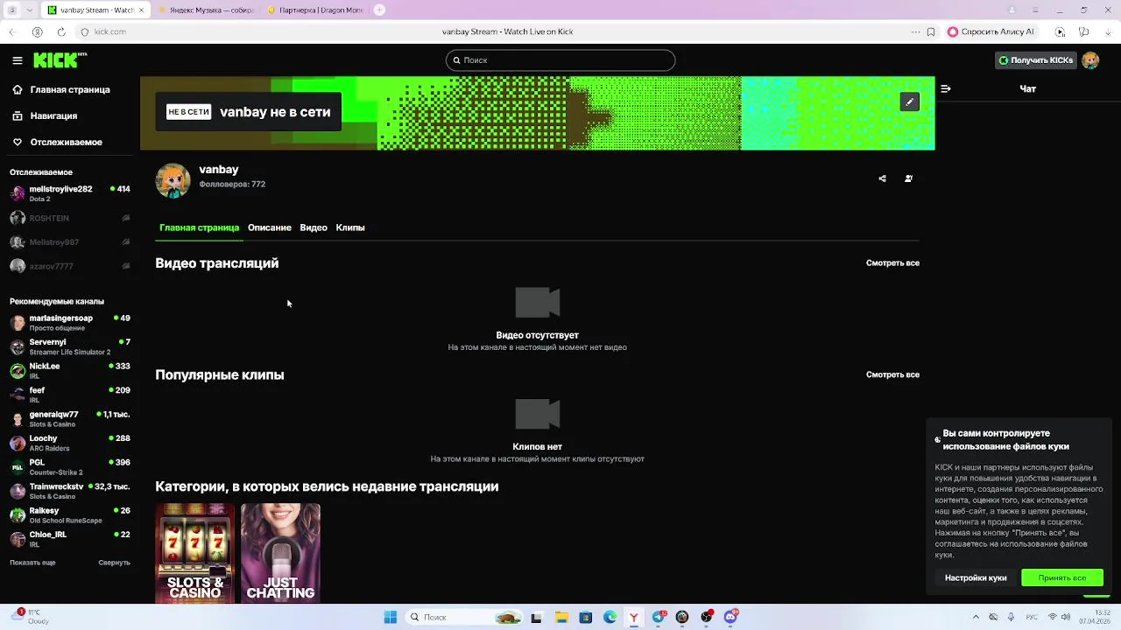Click Свернуть under recommended channels
This screenshot has width=1121, height=630.
click(x=114, y=563)
